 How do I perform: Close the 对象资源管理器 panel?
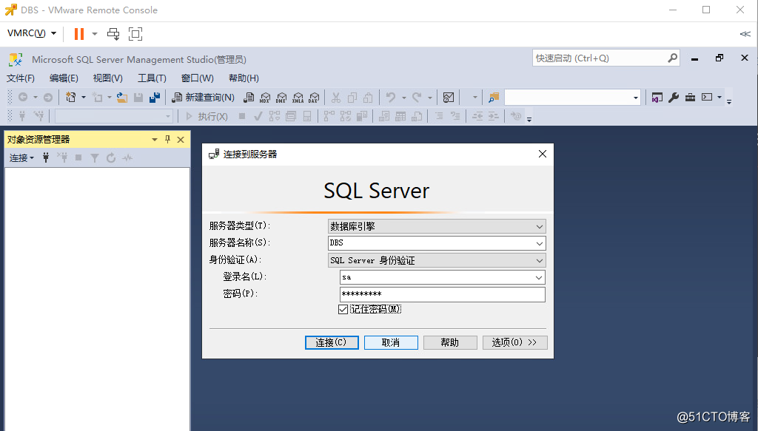(181, 140)
